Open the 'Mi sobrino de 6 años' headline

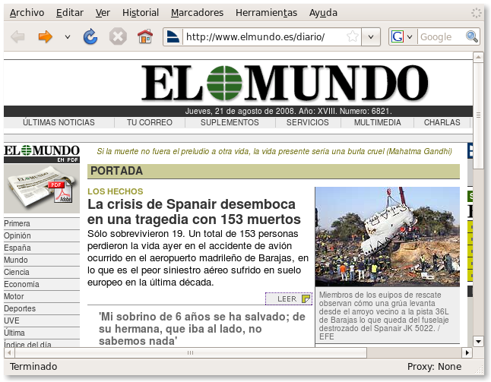coord(201,329)
